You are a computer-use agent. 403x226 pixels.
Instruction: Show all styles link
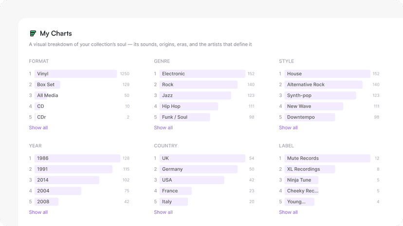click(288, 127)
